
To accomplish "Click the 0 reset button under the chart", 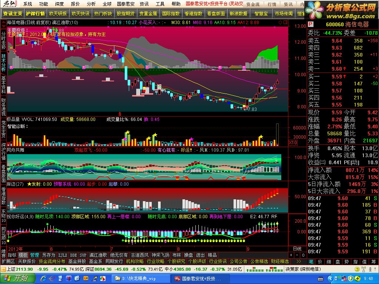I will coord(303,255).
